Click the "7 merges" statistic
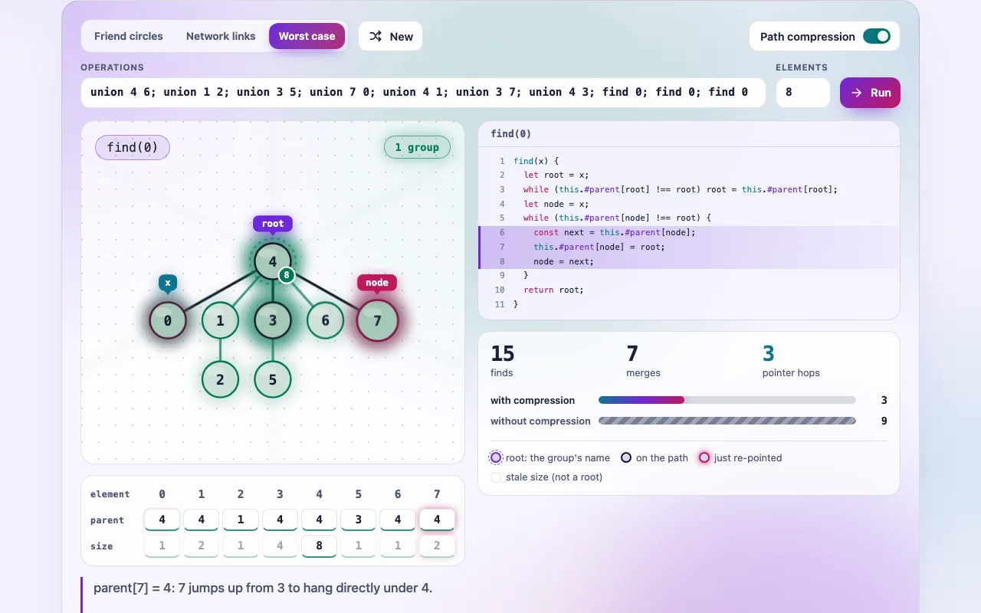The image size is (981, 613). tap(643, 361)
